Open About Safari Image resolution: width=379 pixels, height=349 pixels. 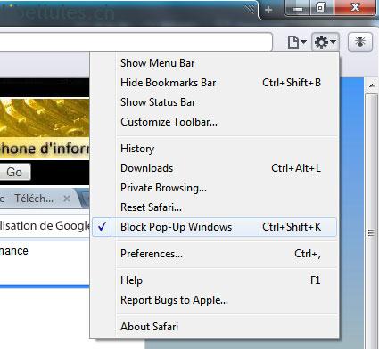click(214, 327)
